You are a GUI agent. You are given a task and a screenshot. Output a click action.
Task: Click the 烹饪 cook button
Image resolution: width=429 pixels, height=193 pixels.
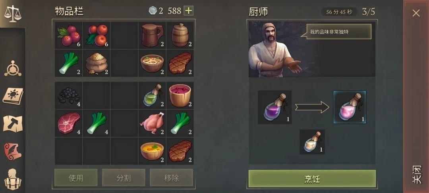coord(312,179)
